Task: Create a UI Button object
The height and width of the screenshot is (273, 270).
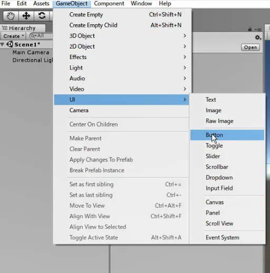Action: coord(227,135)
